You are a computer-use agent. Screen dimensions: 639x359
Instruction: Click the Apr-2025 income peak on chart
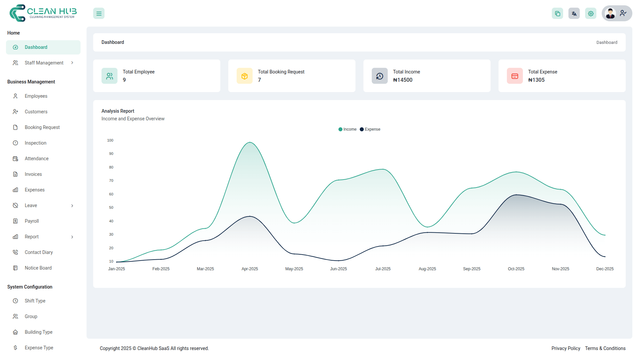tap(250, 143)
